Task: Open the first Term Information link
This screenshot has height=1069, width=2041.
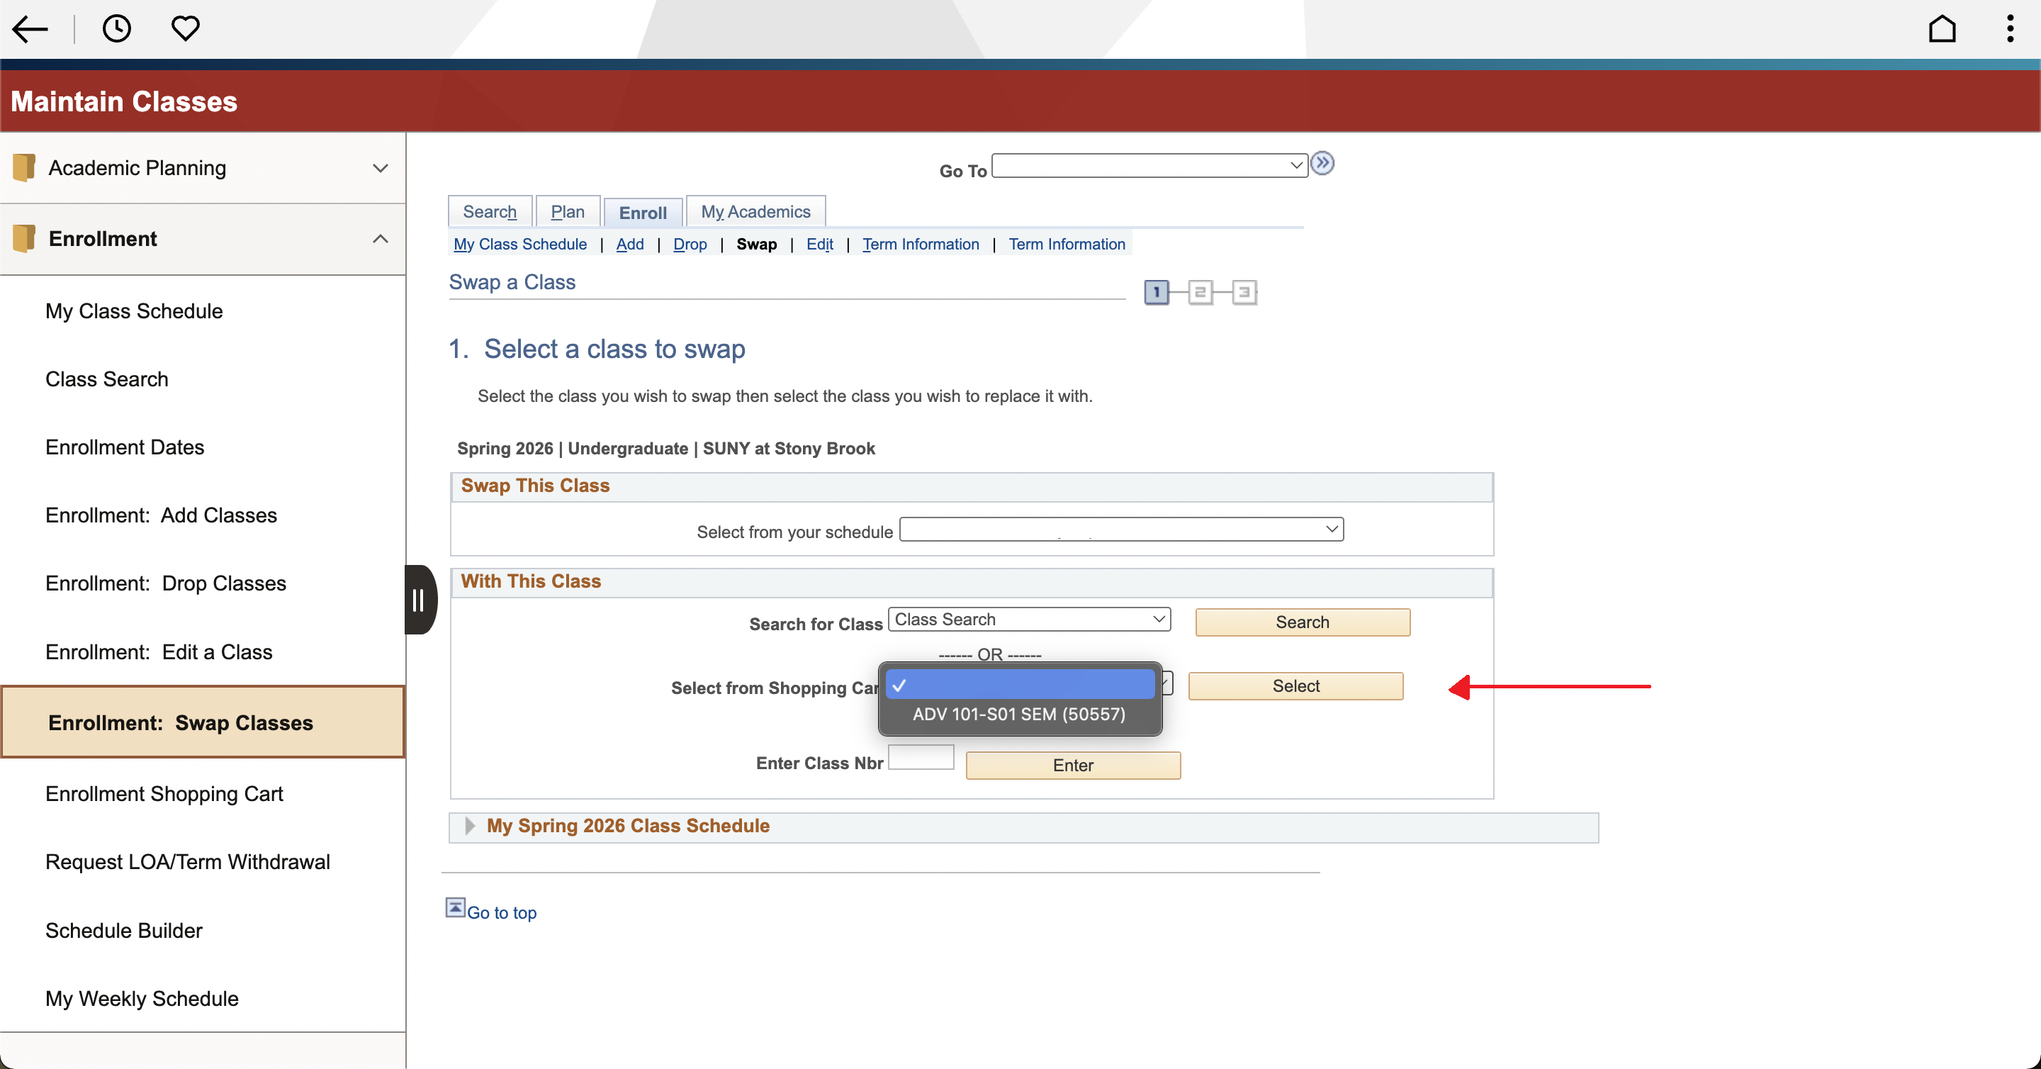Action: 921,244
